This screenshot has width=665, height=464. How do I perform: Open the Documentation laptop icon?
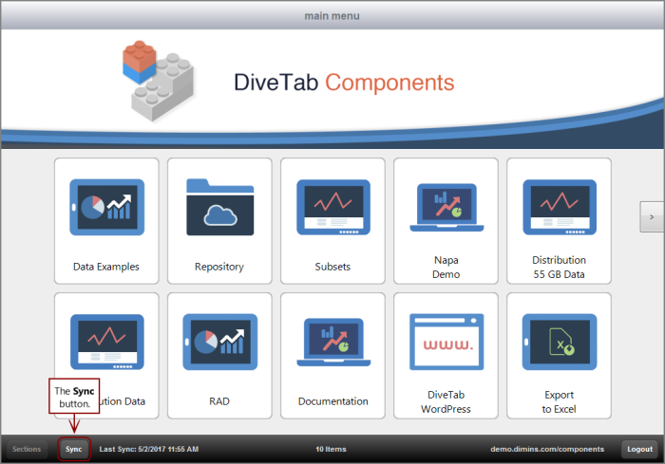(x=333, y=342)
